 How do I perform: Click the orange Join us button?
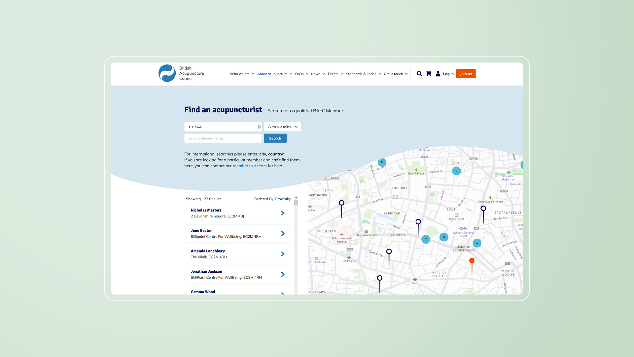(466, 74)
